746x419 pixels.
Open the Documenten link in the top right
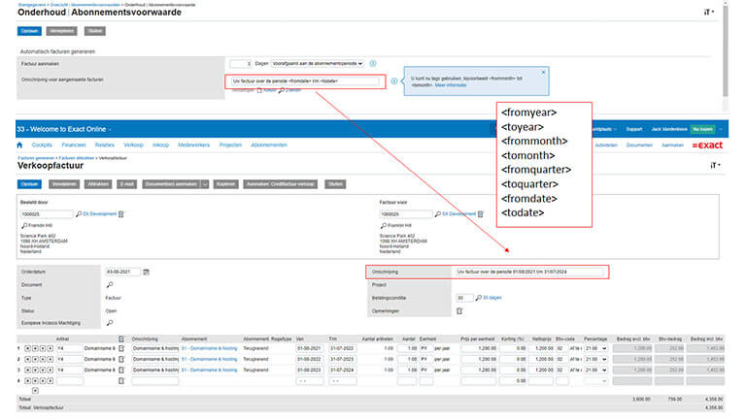(x=639, y=145)
